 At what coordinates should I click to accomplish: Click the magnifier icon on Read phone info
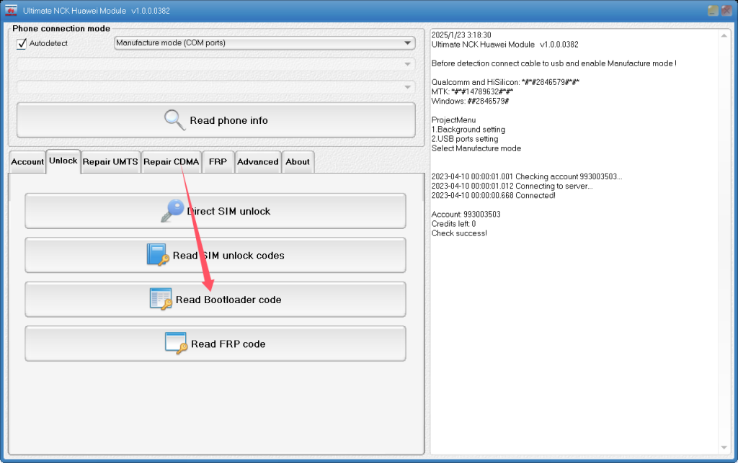174,120
